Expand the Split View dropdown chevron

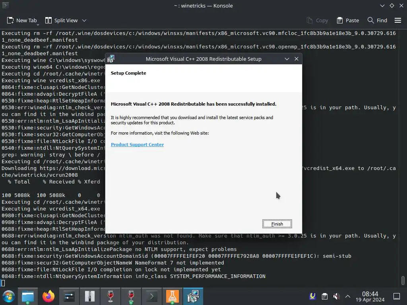tap(84, 20)
